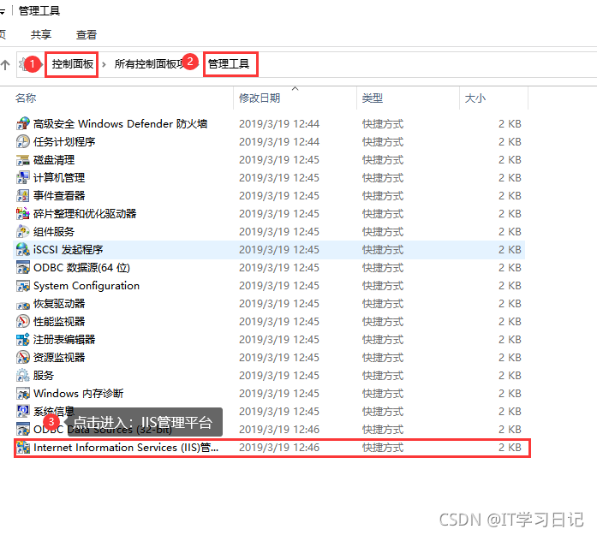Select the 碎片整理和优化驱动器 file name
This screenshot has width=597, height=535.
click(85, 213)
